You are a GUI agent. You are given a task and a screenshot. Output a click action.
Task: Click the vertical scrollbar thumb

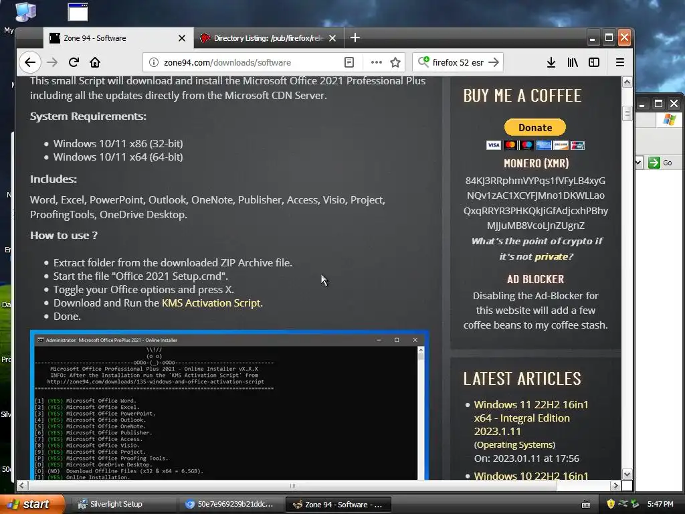(x=627, y=114)
